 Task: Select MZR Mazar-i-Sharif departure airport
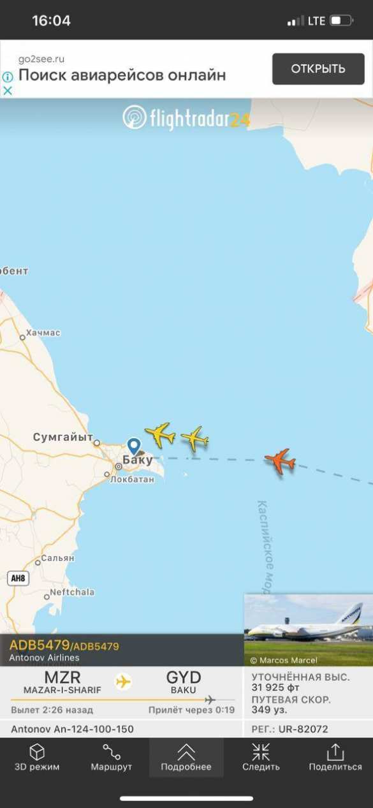pyautogui.click(x=62, y=682)
